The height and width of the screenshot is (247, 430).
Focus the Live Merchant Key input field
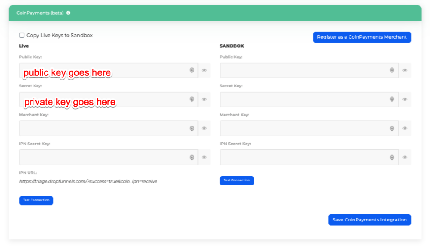[101, 129]
